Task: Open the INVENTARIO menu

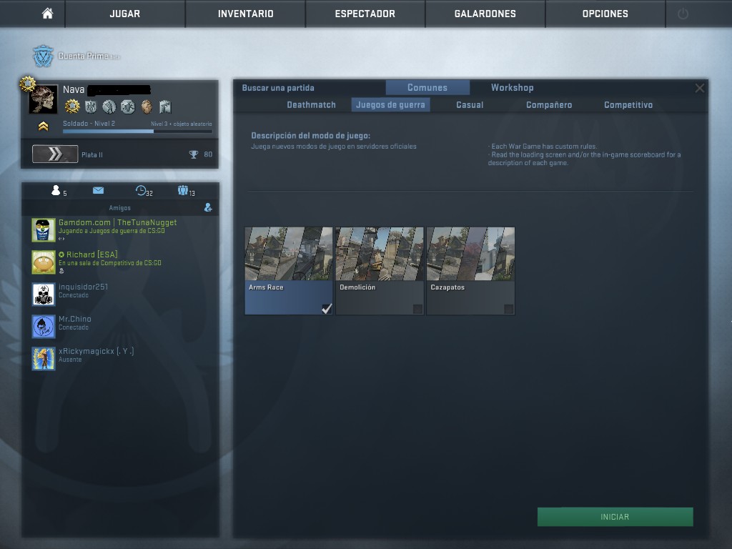Action: coord(245,14)
